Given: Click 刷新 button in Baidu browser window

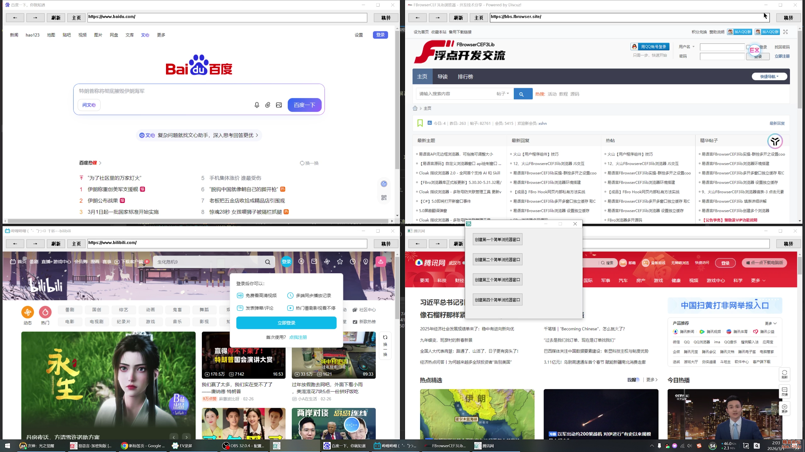Looking at the screenshot, I should (56, 18).
